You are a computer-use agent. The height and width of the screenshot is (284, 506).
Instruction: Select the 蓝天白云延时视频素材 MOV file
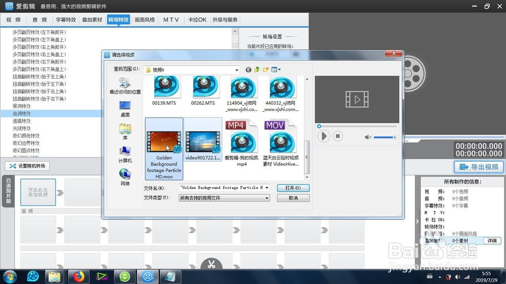click(x=281, y=143)
